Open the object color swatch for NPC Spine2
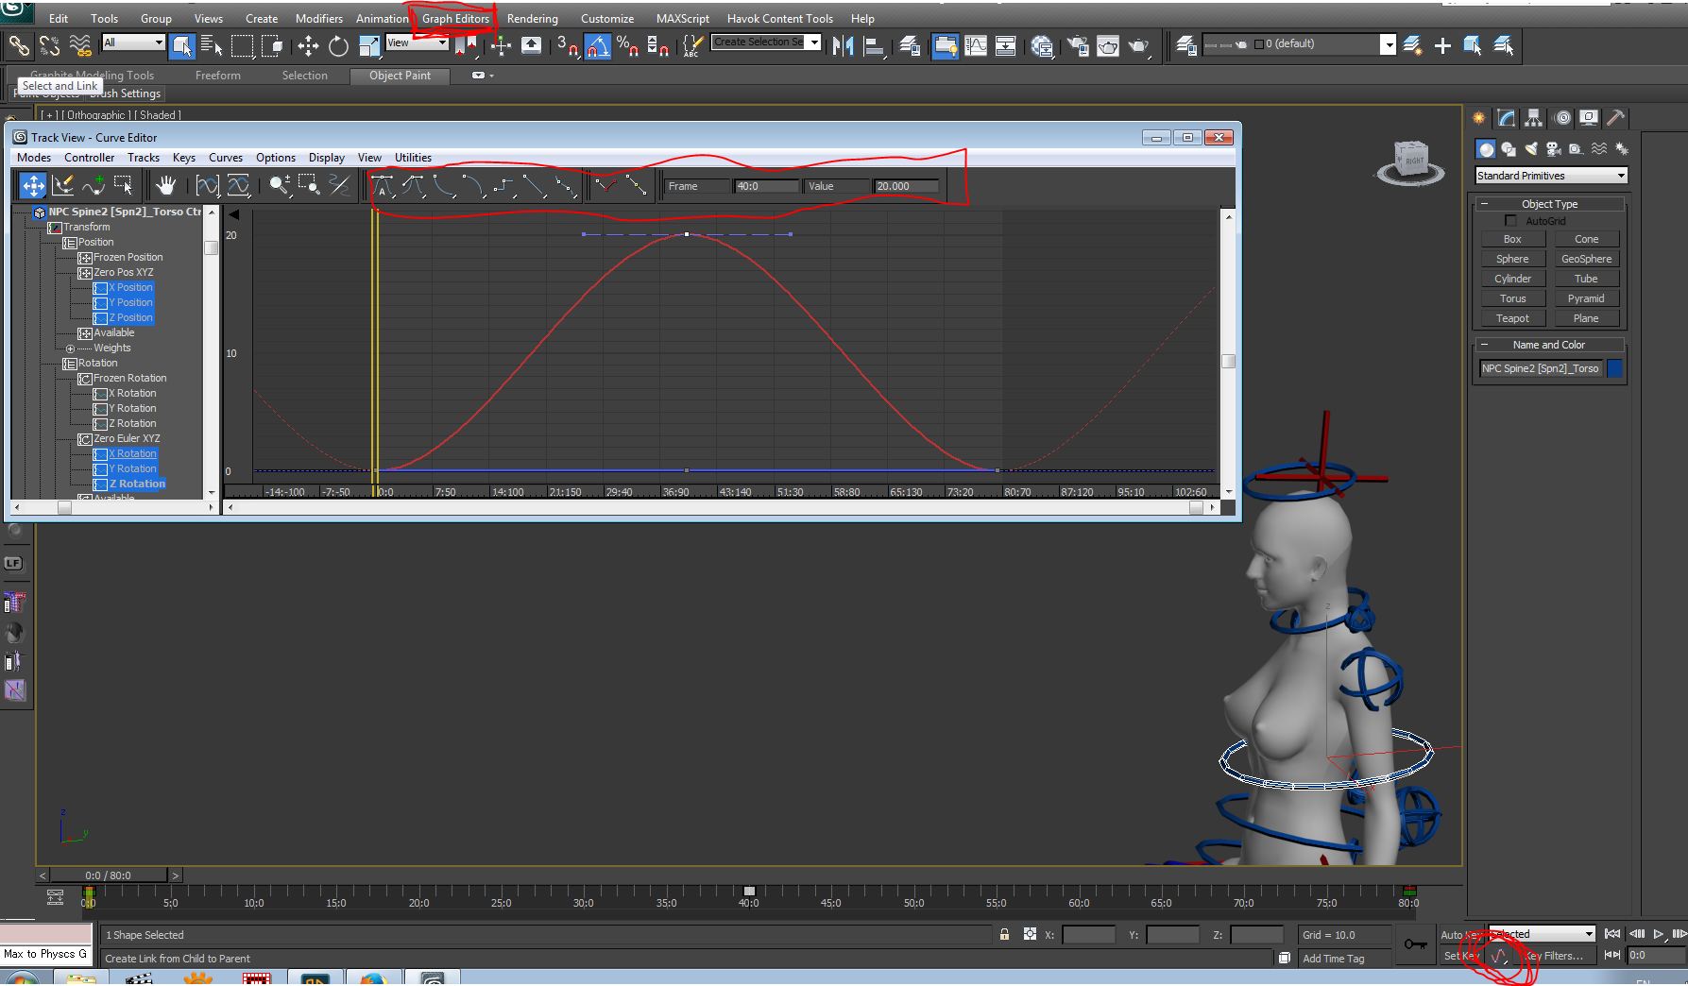 pyautogui.click(x=1614, y=368)
